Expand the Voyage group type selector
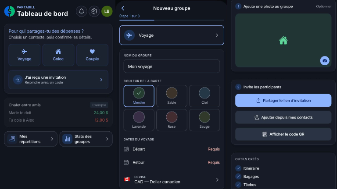The height and width of the screenshot is (189, 337). point(172,35)
